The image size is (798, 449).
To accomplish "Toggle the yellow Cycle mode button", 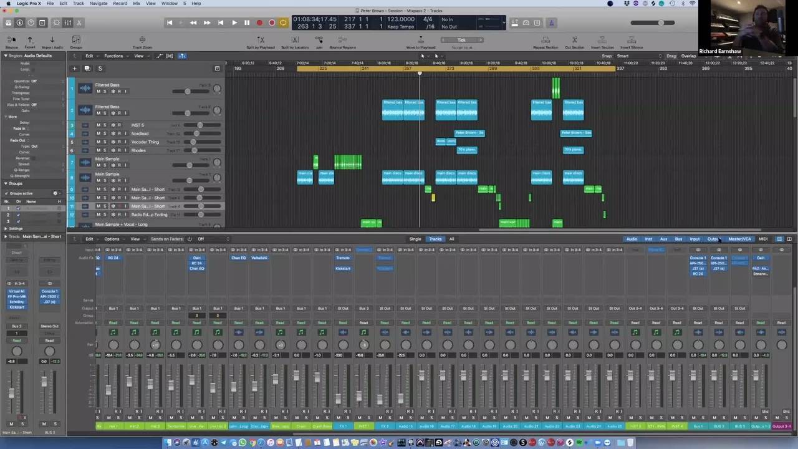I will point(283,23).
